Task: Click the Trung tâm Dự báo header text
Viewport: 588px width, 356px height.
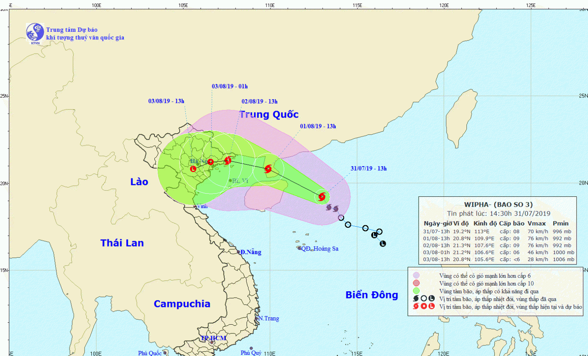Action: (x=72, y=30)
